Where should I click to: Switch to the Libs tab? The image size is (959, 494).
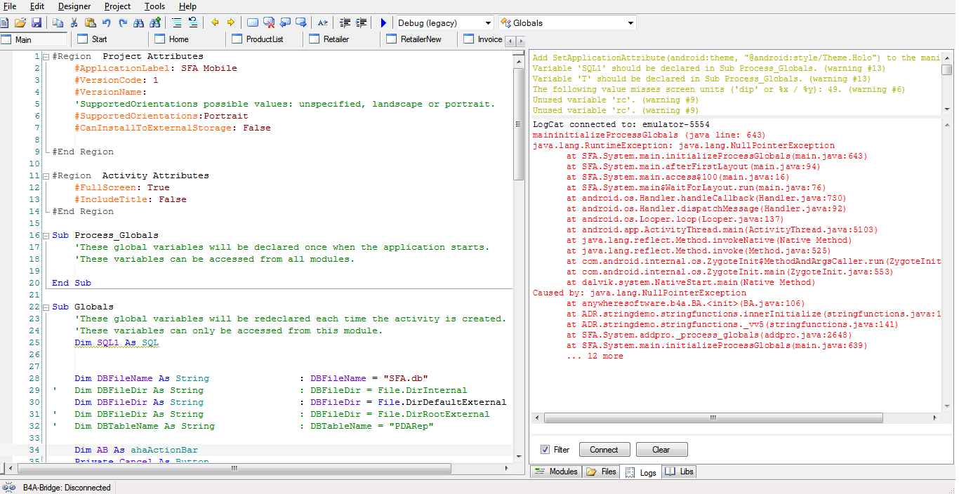click(679, 472)
